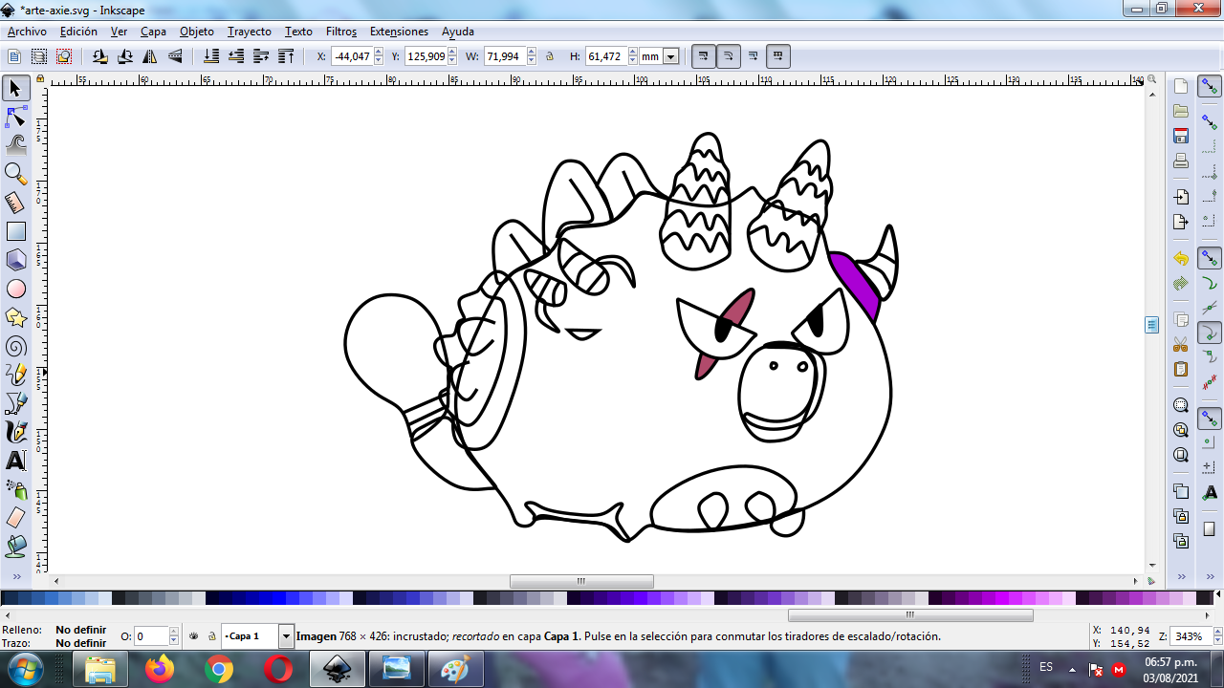Select the Calligraphy tool
Image resolution: width=1224 pixels, height=688 pixels.
pos(15,432)
